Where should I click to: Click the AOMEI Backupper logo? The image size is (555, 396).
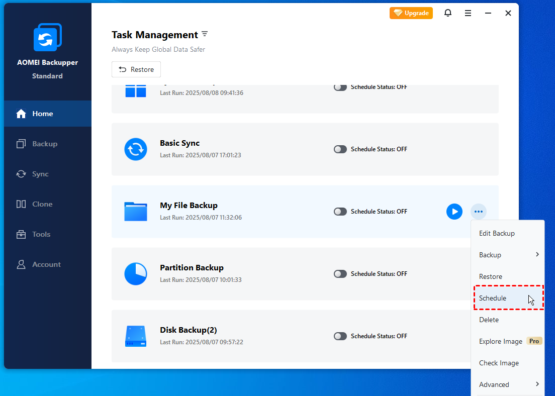(48, 37)
